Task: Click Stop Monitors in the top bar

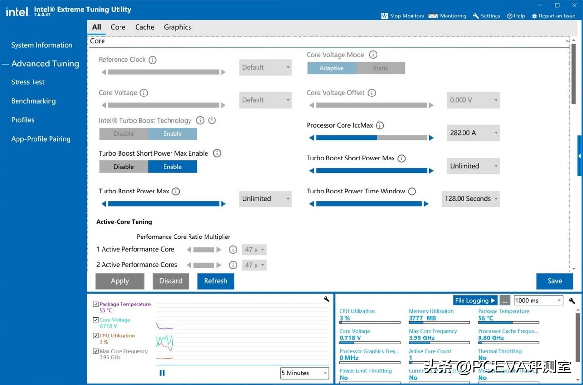Action: coord(402,16)
